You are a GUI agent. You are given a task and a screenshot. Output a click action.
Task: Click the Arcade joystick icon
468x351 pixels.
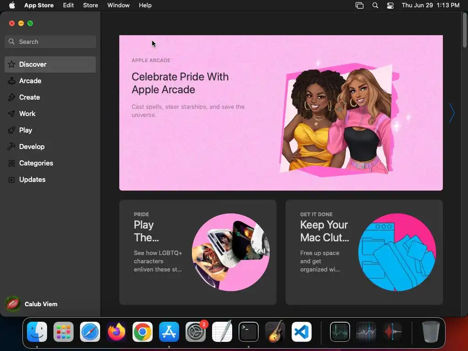(x=11, y=81)
